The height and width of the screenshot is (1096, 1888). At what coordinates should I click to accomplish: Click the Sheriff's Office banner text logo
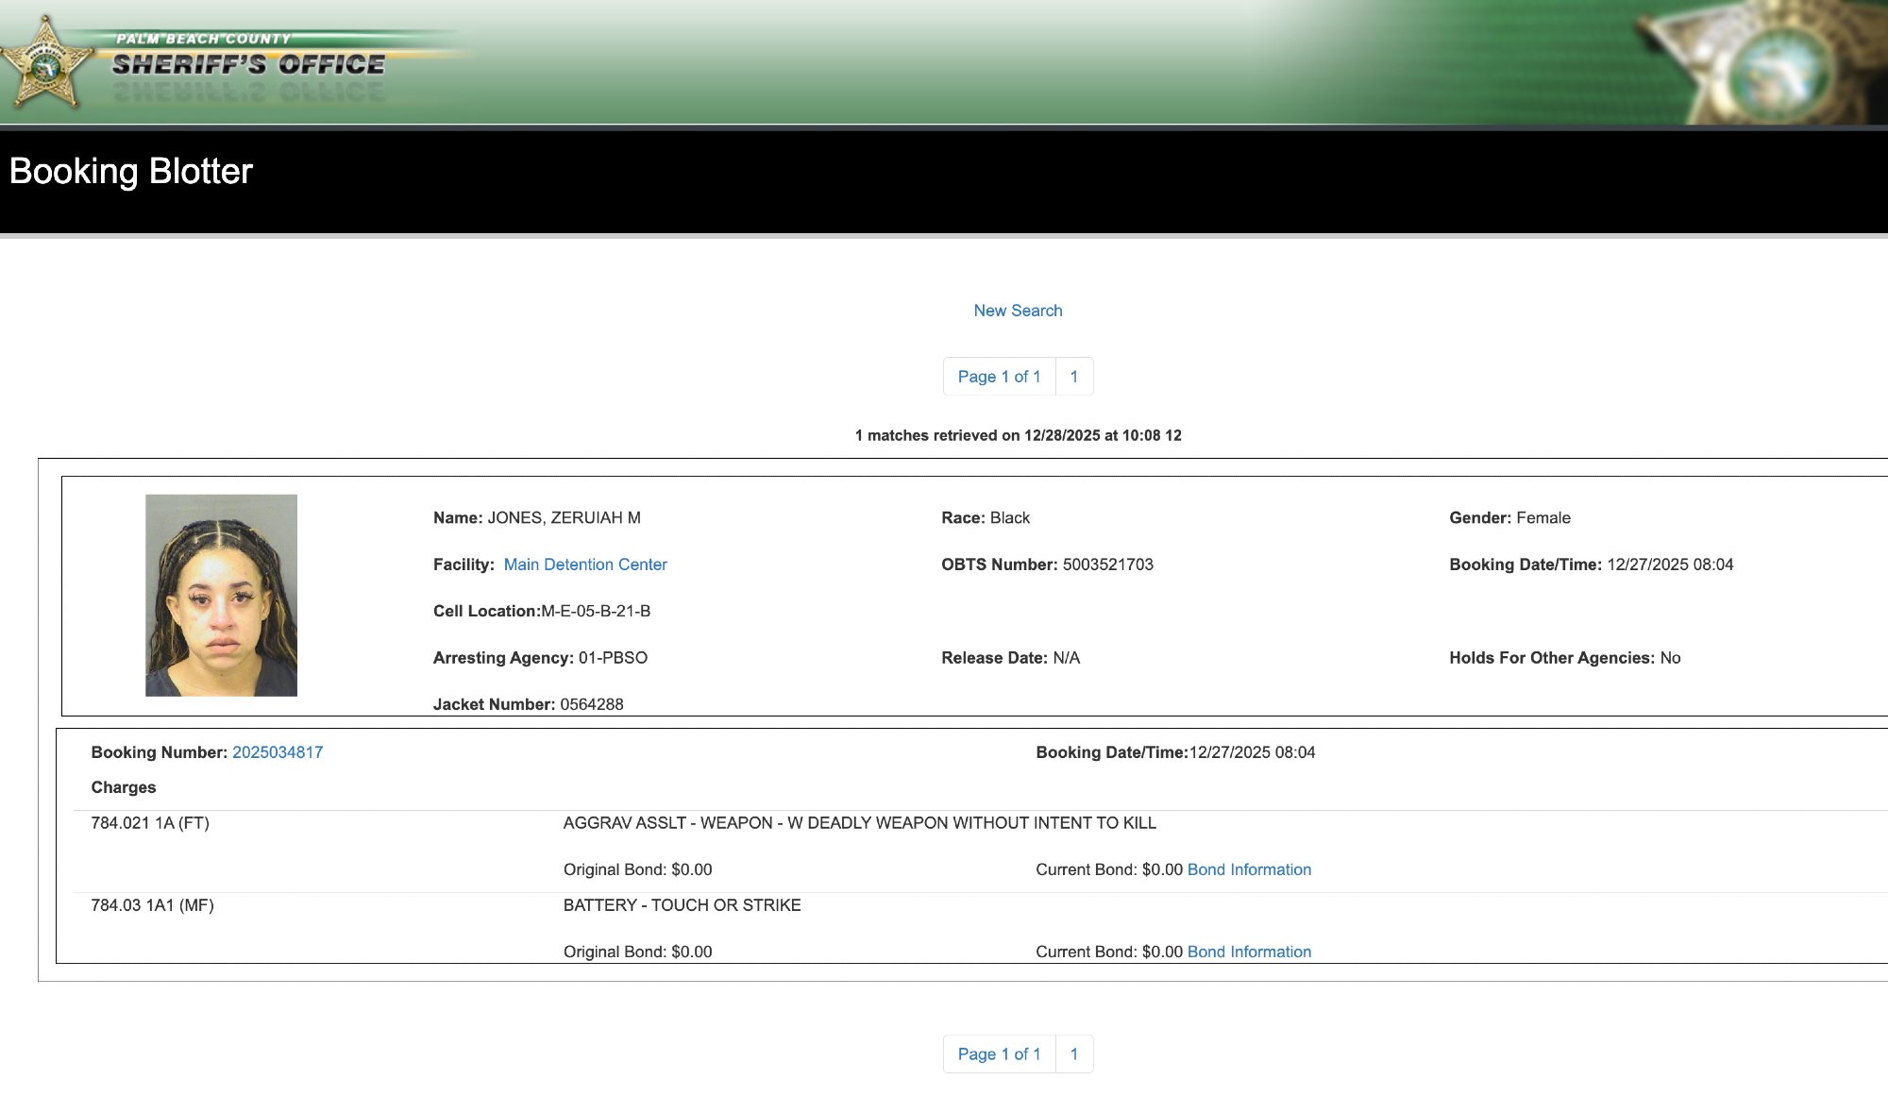(x=248, y=63)
